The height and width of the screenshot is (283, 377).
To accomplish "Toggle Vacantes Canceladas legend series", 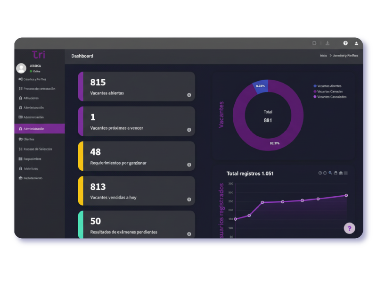I will (331, 97).
